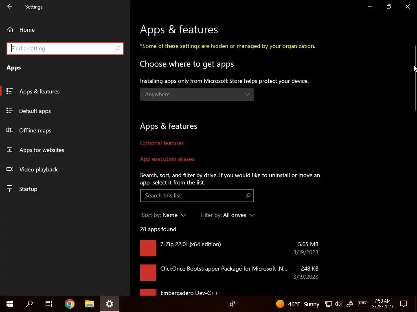Screen dimensions: 417x312
Task: Select Apps & features in the sidebar
Action: pyautogui.click(x=40, y=91)
